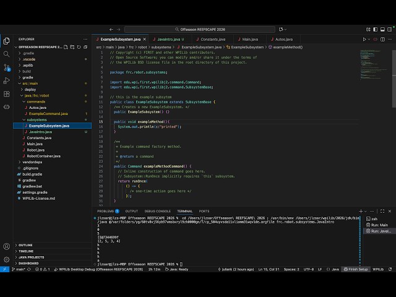The height and width of the screenshot is (297, 396).
Task: Open terminal panel more actions menu
Action: click(x=372, y=211)
